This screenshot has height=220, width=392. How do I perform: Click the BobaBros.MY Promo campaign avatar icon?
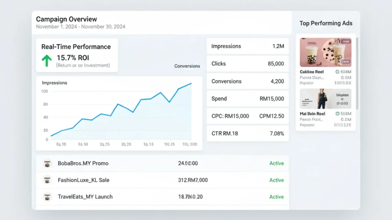coord(47,163)
